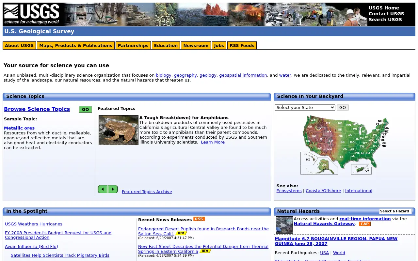Read the Endangered Desert Pupfish news release
Viewport: 418px width, 261px height.
(203, 231)
